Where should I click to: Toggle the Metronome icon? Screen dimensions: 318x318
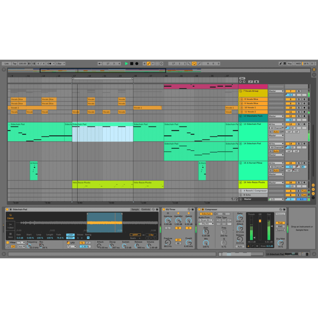coord(49,63)
